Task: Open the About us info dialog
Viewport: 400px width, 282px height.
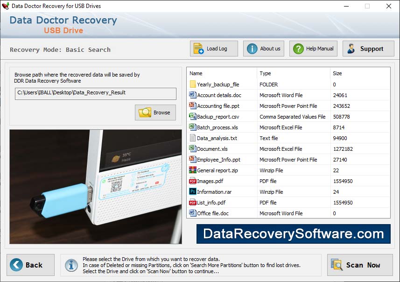Action: click(x=264, y=49)
